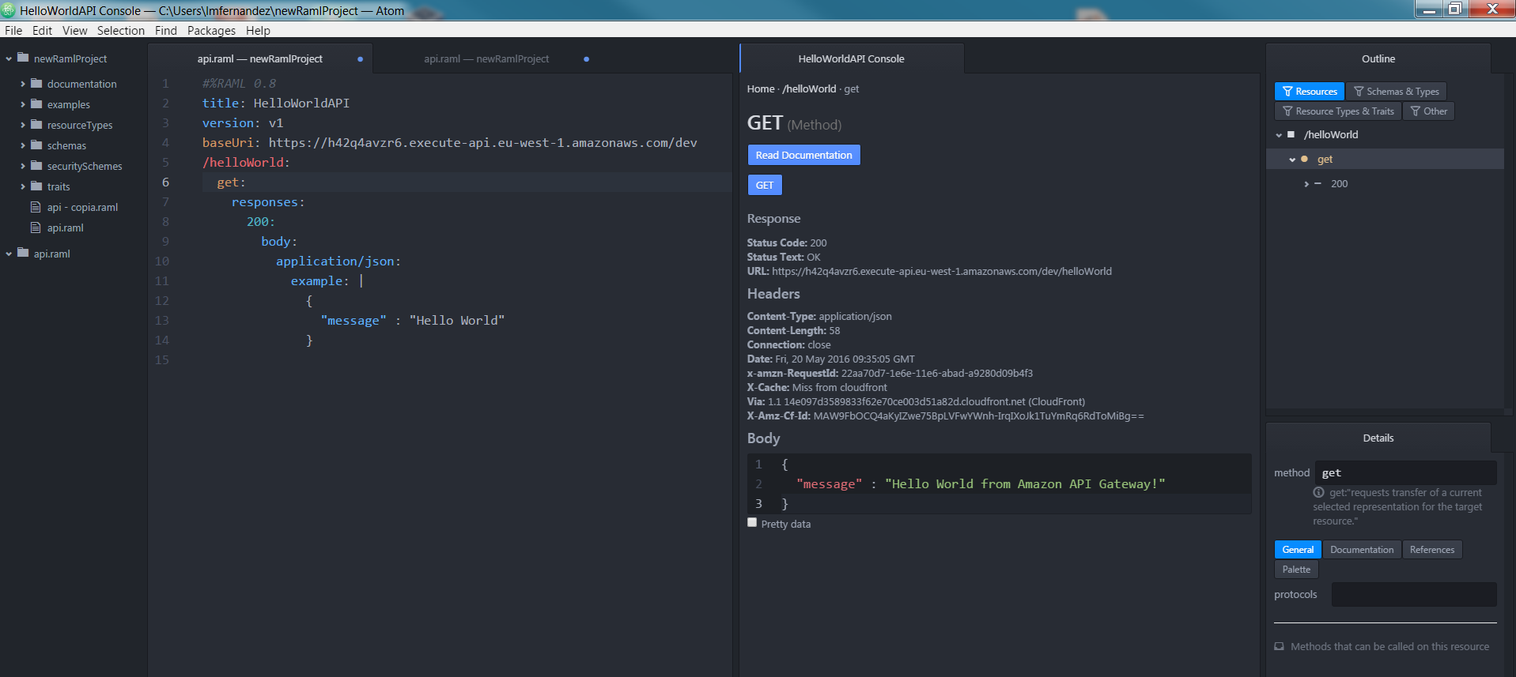Click the Outline panel header
The image size is (1516, 677).
tap(1378, 59)
